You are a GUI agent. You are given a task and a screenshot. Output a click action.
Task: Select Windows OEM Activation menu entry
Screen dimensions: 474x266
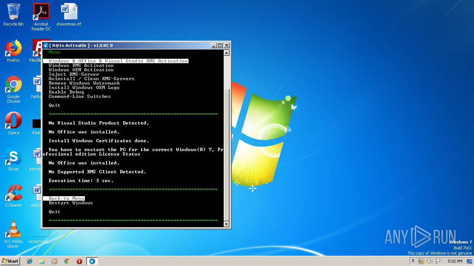point(81,70)
